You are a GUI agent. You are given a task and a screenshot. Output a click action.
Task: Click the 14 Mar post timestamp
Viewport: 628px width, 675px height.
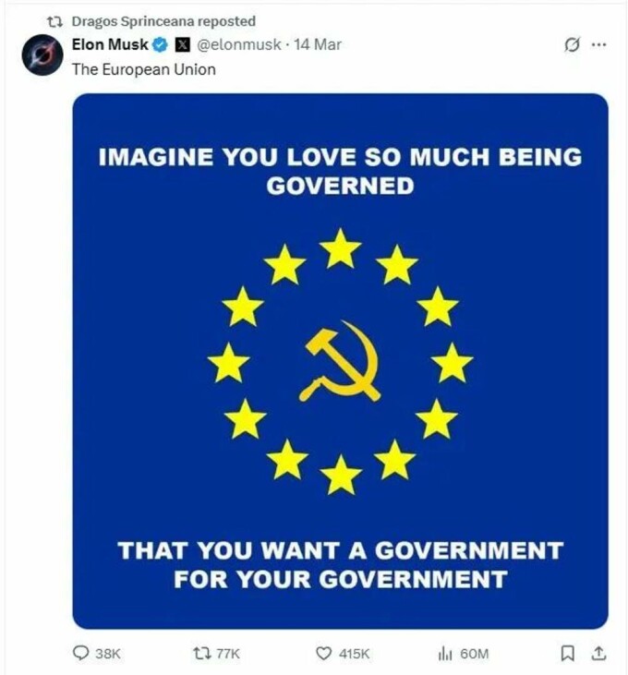tap(318, 44)
